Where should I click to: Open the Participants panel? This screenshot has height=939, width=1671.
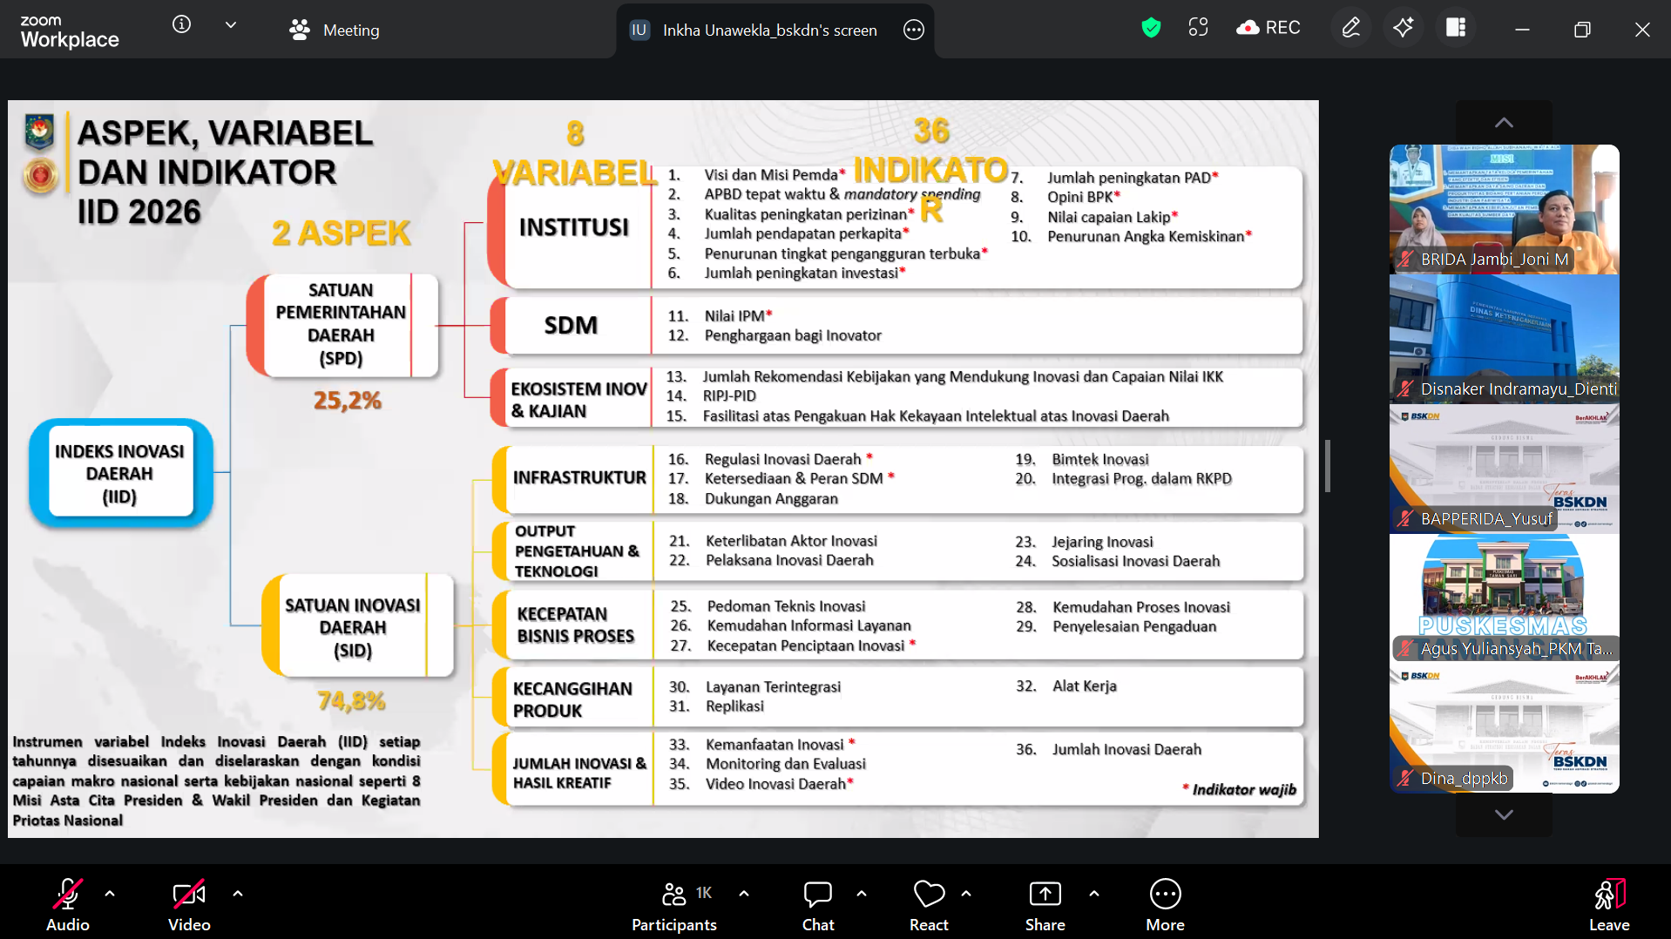tap(674, 906)
